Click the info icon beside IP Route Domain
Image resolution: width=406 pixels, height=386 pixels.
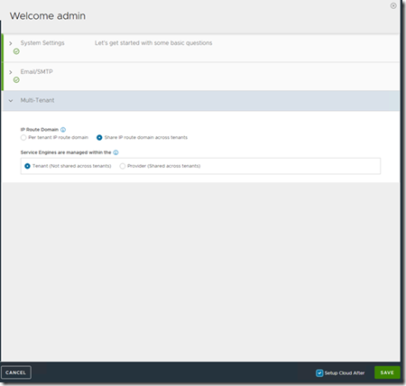point(63,130)
